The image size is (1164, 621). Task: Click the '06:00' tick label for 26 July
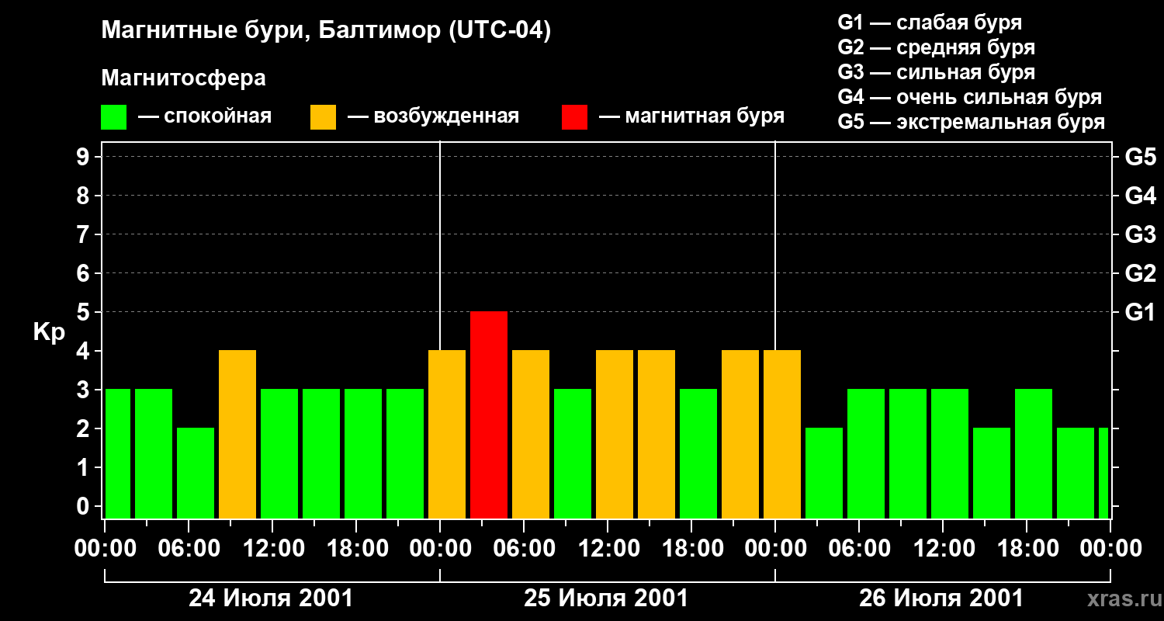tap(858, 549)
